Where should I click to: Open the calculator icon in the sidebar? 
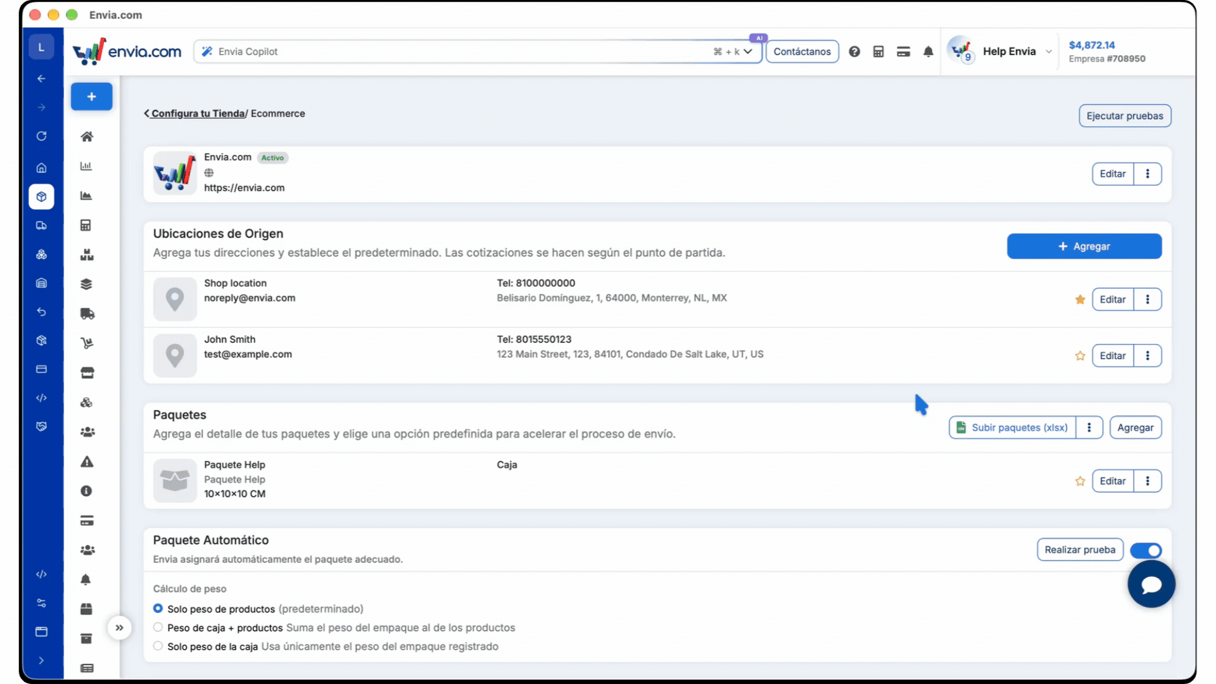[86, 225]
